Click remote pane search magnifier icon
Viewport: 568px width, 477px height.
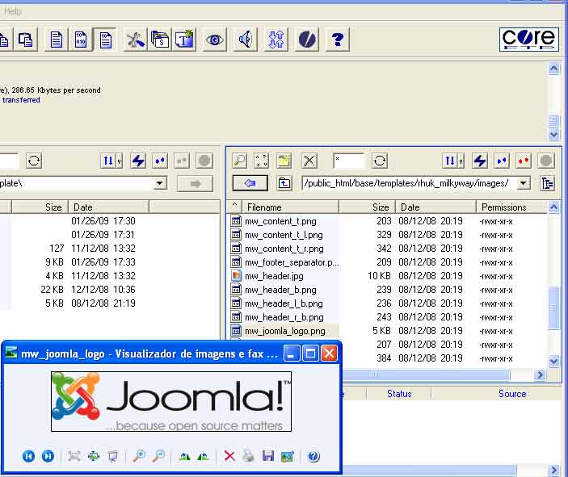pos(239,161)
